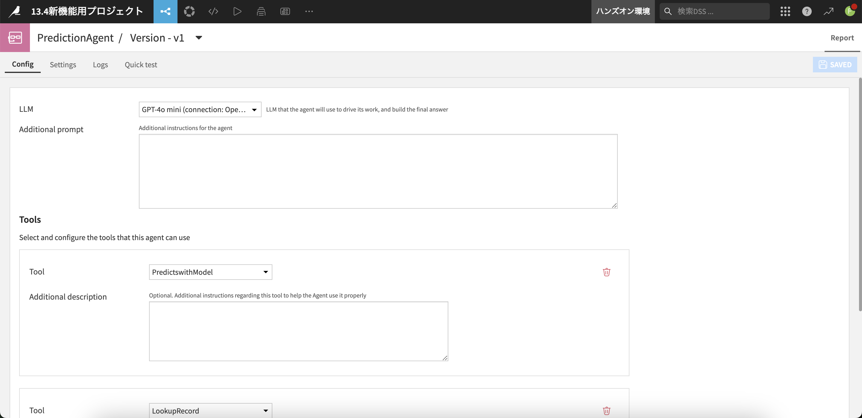The height and width of the screenshot is (418, 862).
Task: Open the LLM selection dropdown
Action: pyautogui.click(x=200, y=109)
